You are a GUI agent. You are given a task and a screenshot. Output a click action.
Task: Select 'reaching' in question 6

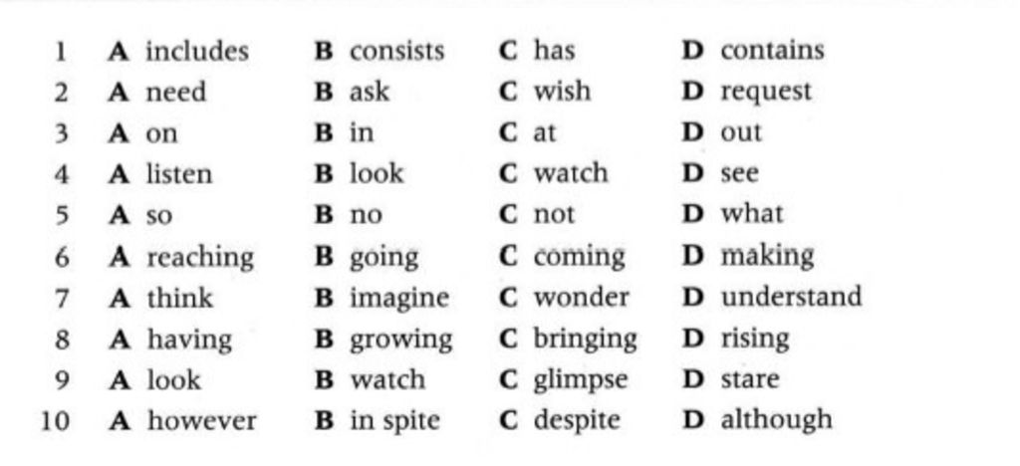tap(200, 257)
